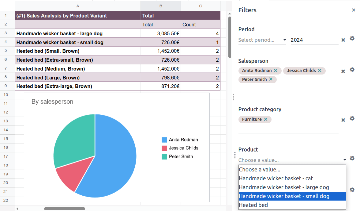Open the Product filter settings gear

352,158
